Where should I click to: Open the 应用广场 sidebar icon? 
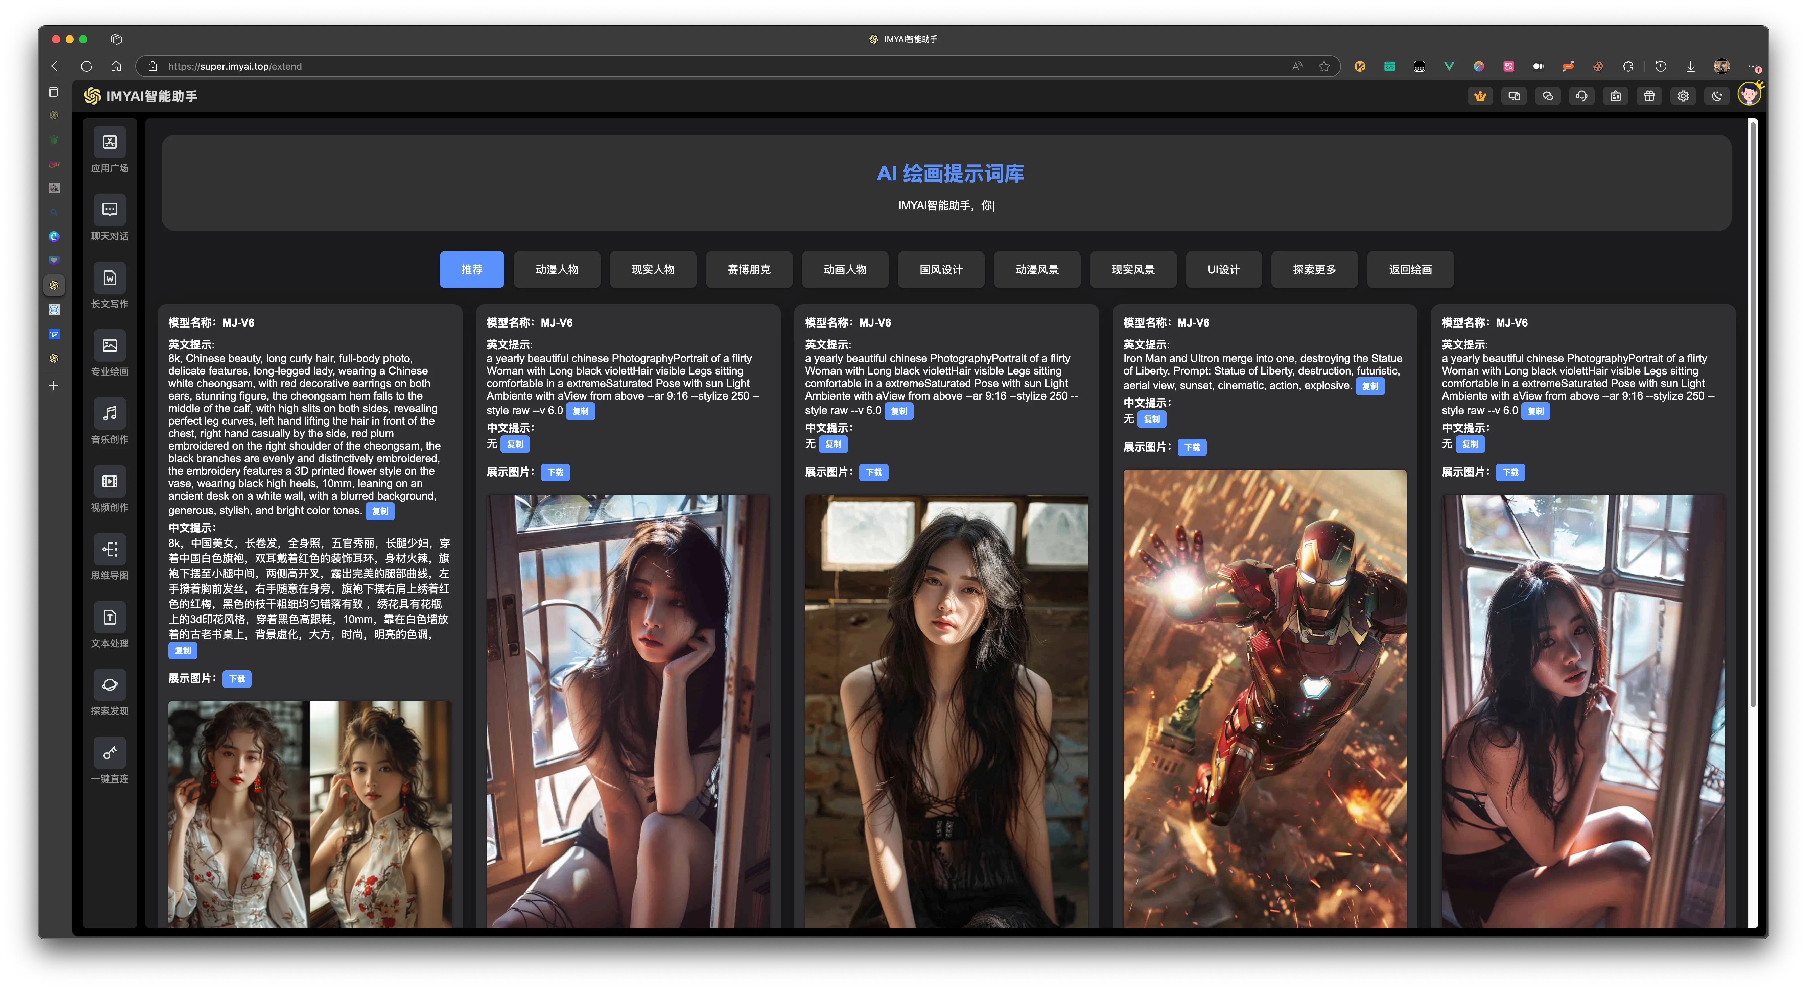click(110, 142)
